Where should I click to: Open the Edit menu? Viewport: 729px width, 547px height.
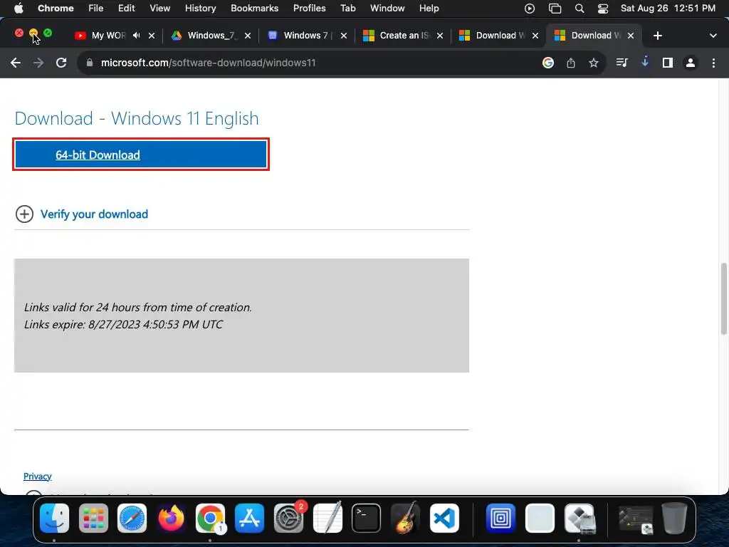pyautogui.click(x=126, y=8)
